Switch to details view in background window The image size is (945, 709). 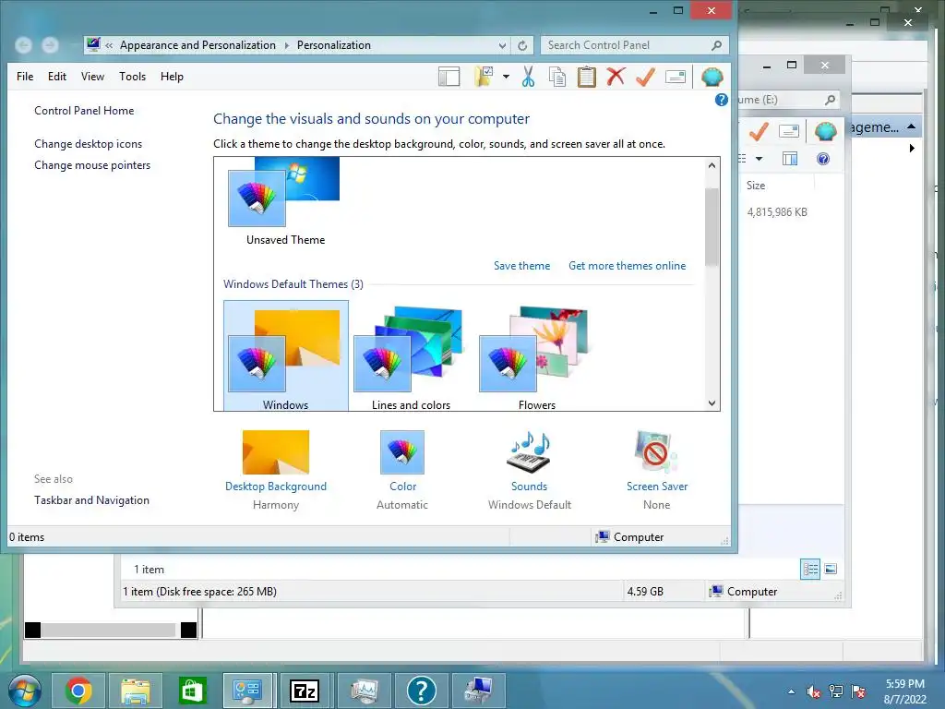810,569
